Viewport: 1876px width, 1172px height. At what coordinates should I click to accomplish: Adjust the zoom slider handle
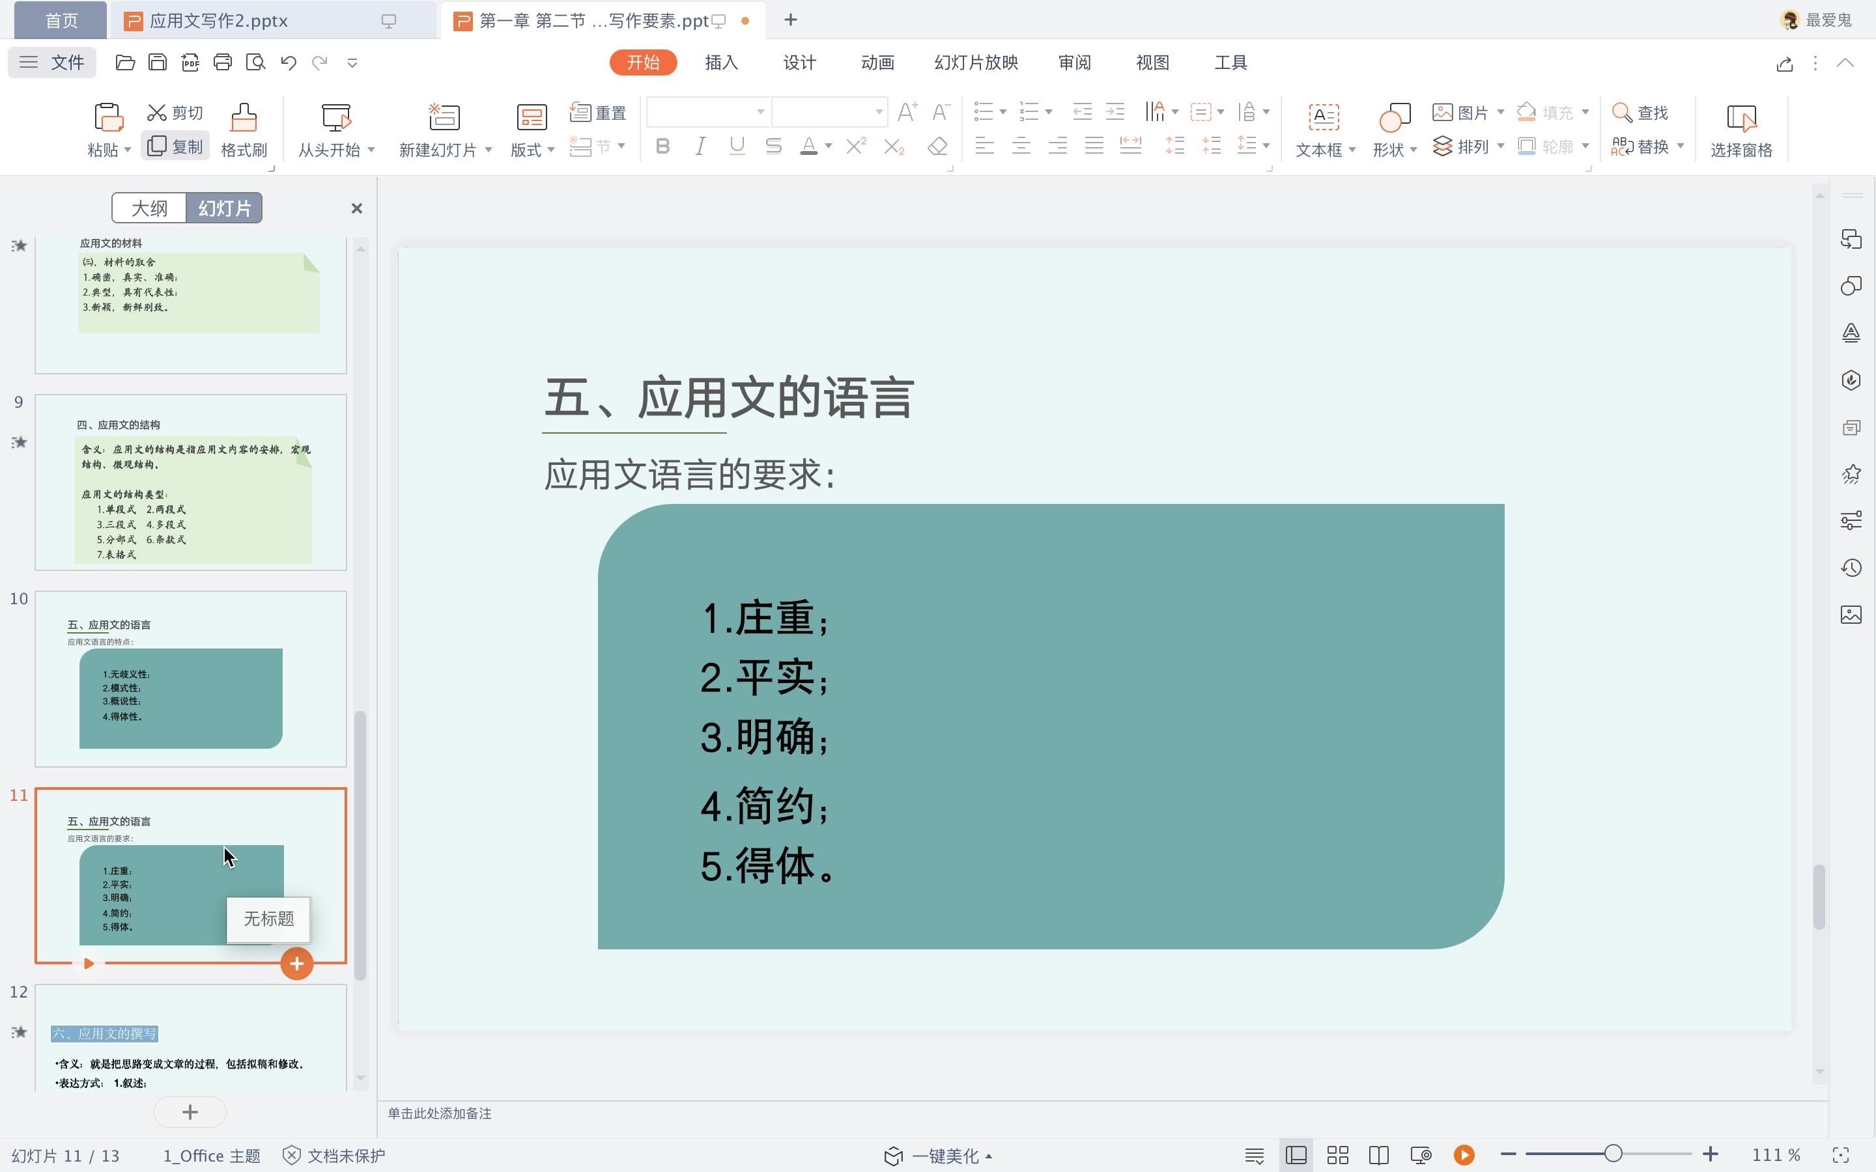(1613, 1154)
